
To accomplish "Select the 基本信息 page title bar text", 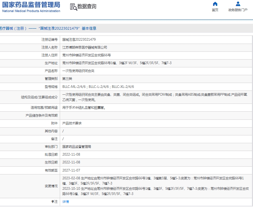I will (89, 28).
